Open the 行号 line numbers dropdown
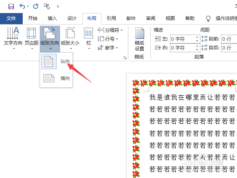Screen dimensions: 237x178 pyautogui.click(x=108, y=39)
